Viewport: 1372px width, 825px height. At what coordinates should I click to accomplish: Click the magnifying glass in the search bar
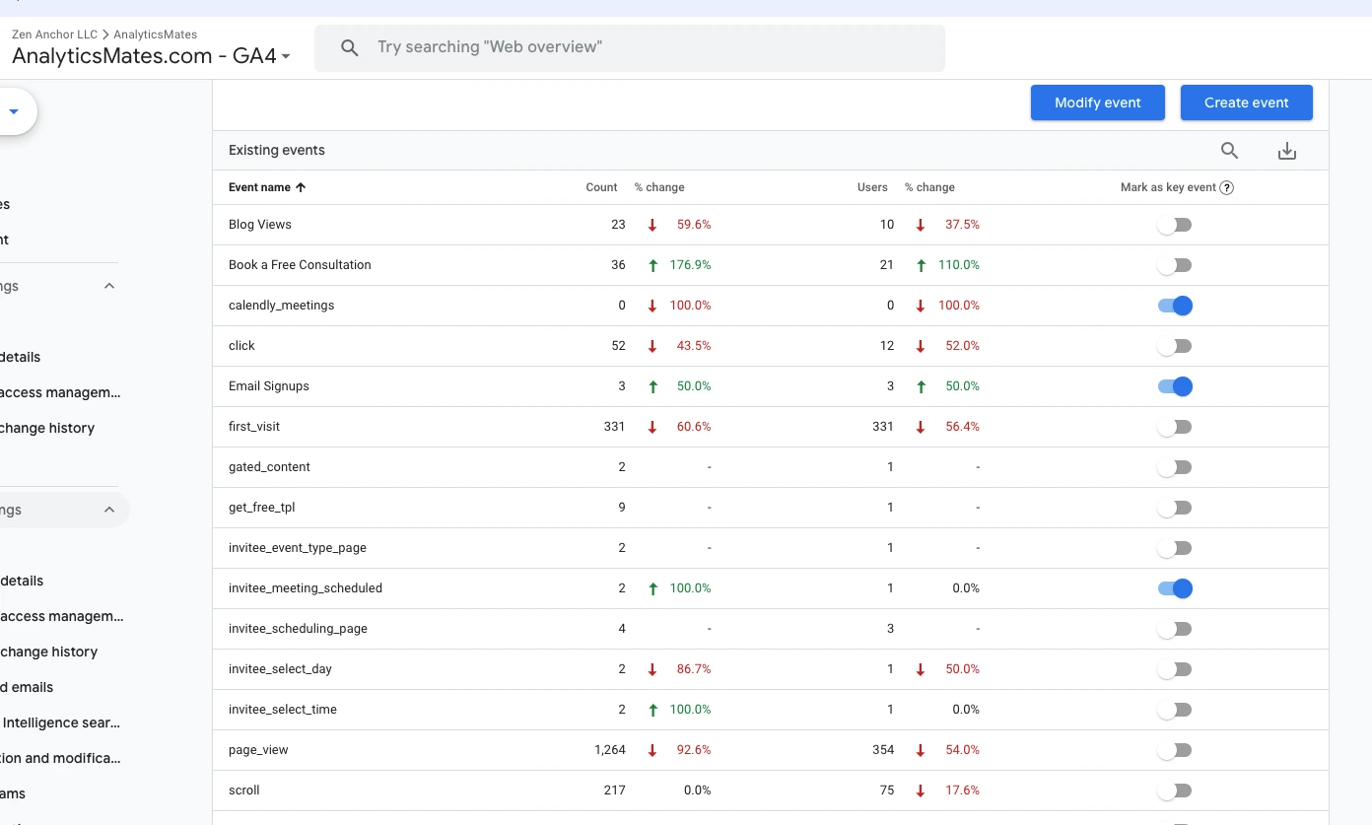(x=349, y=46)
